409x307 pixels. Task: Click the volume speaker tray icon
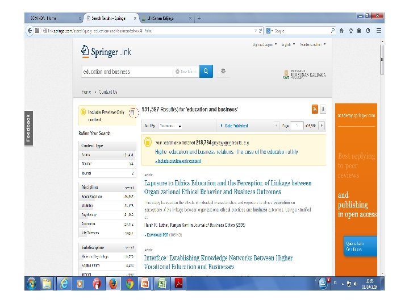click(x=355, y=284)
